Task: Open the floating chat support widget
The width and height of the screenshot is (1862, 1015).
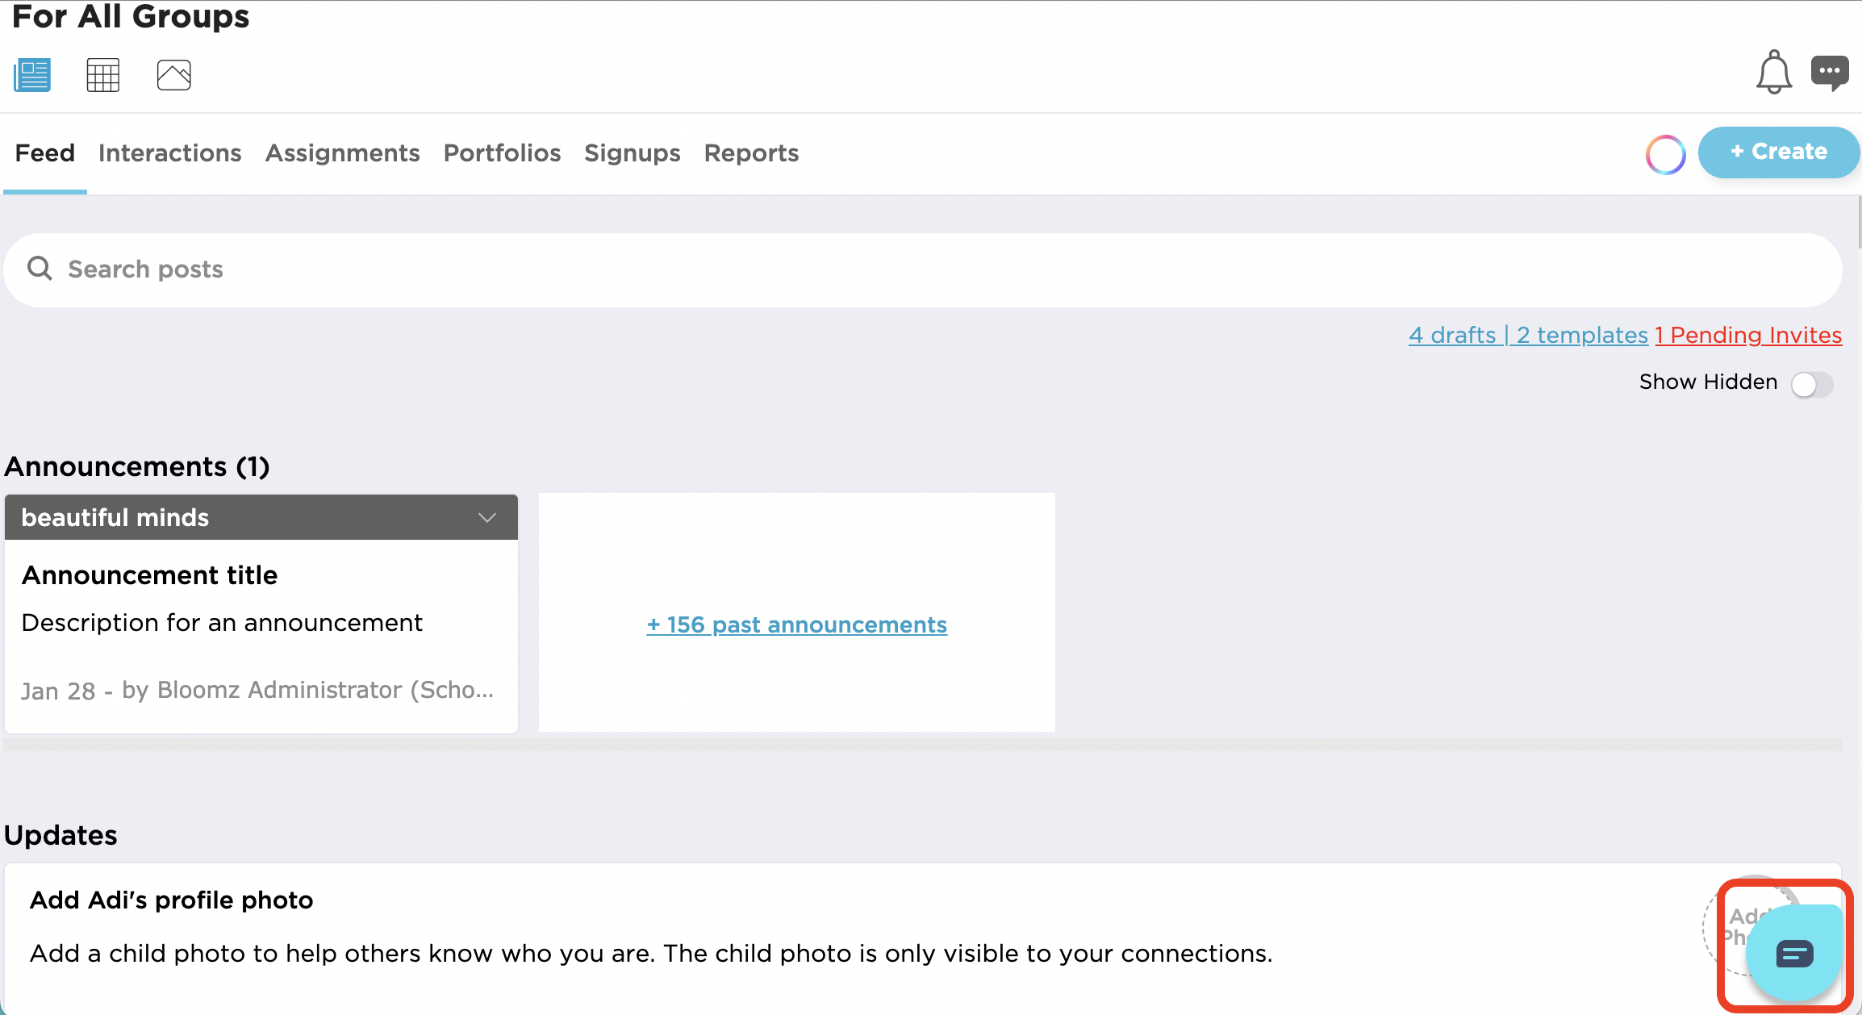Action: [x=1793, y=954]
